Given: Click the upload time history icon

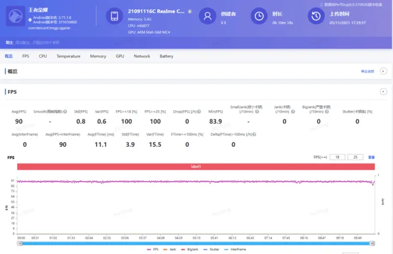Looking at the screenshot, I should tap(316, 16).
